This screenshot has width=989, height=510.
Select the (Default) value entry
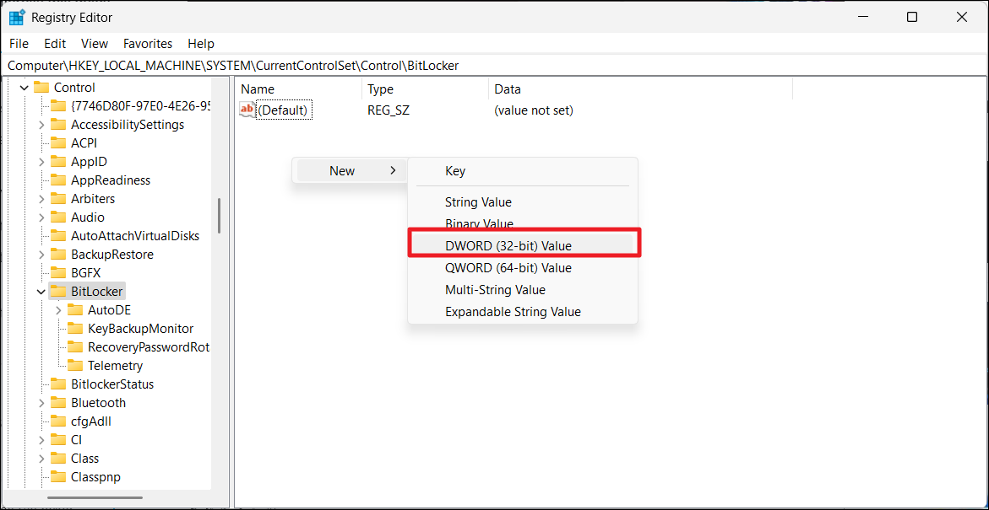[x=285, y=110]
